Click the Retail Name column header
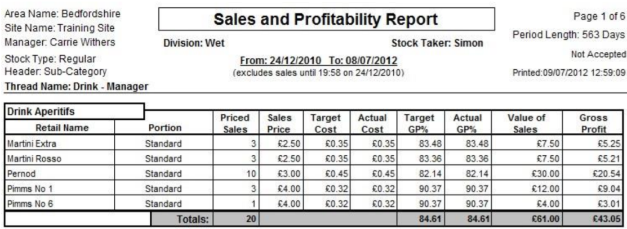Image resolution: width=627 pixels, height=229 pixels. click(62, 128)
